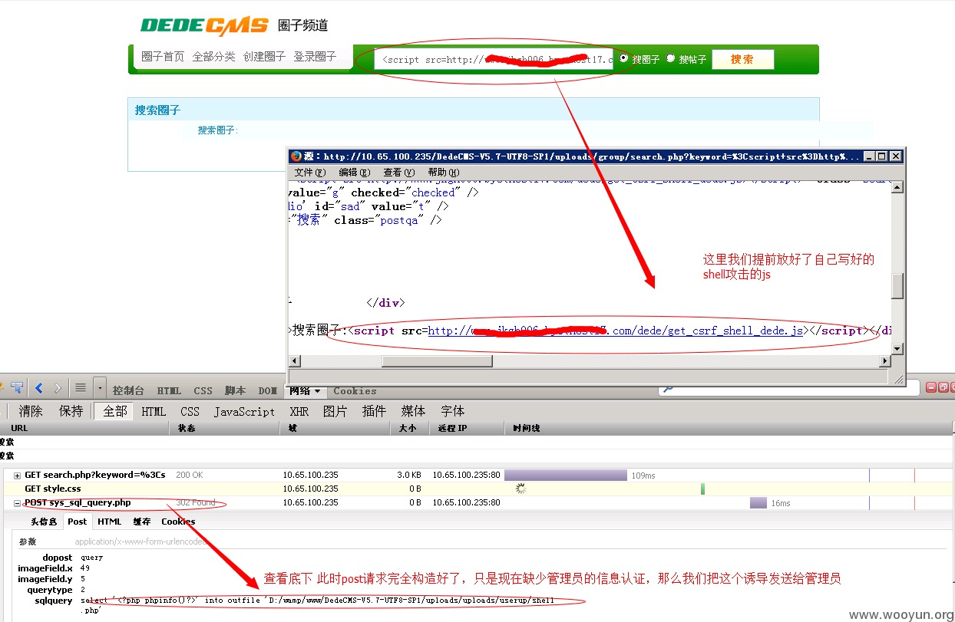Open the Cookies request detail tab

tap(178, 522)
